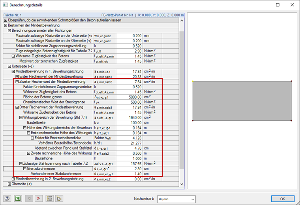The image size is (300, 205).
Task: Go to the previous point with grey arrow
Action: (29, 198)
